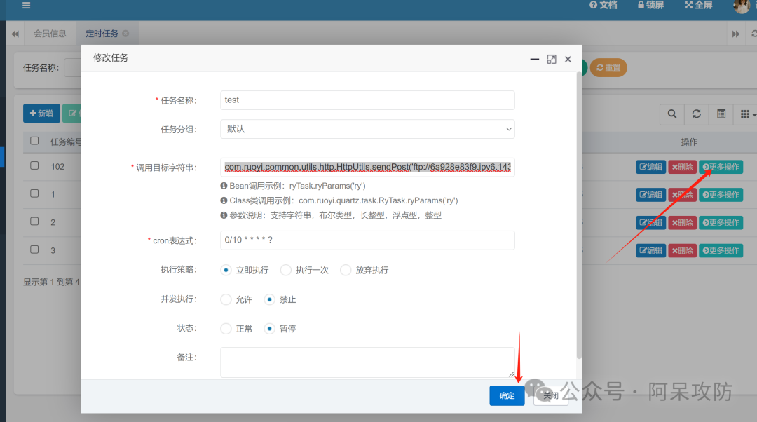Screen dimensions: 757x422
Task: Open 更多操作 for row 1
Action: point(721,195)
